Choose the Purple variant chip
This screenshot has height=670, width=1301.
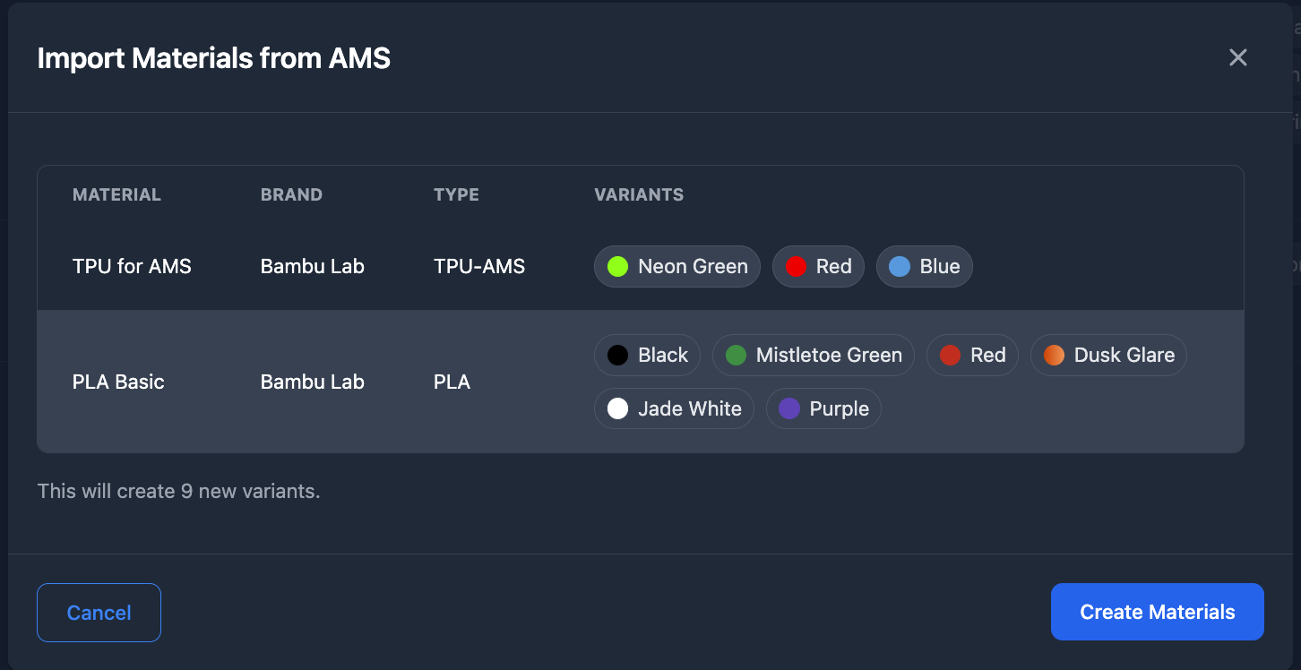coord(823,409)
